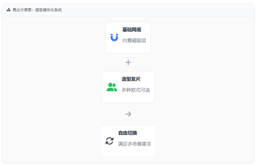
Task: Click the blue magnet icon
Action: click(114, 38)
